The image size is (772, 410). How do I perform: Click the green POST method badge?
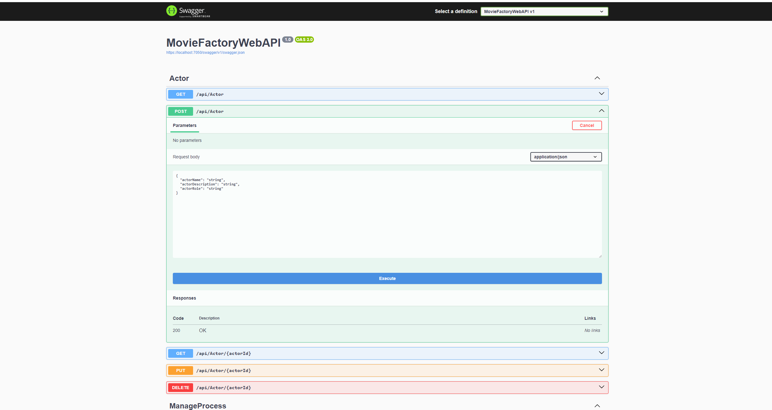pyautogui.click(x=181, y=111)
